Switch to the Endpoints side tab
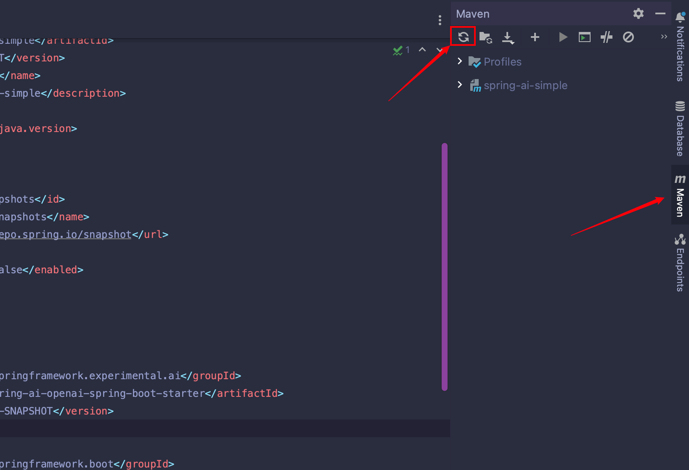This screenshot has width=689, height=470. click(680, 263)
